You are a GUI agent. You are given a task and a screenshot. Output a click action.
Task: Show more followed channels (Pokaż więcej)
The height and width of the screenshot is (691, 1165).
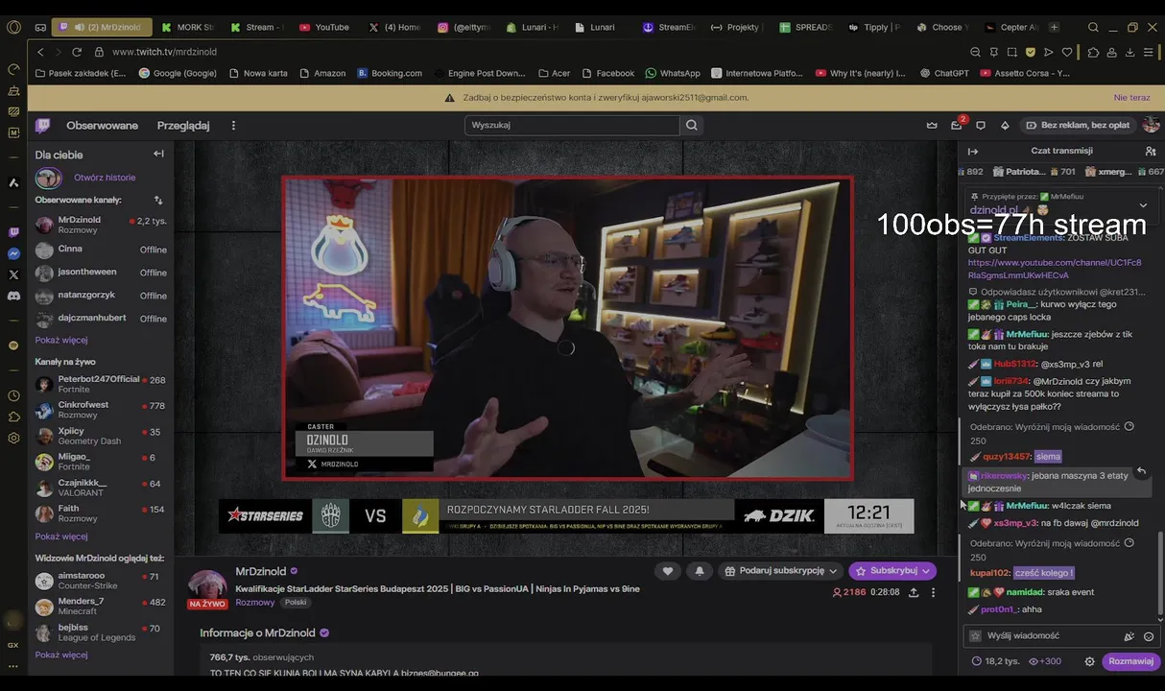click(x=61, y=340)
